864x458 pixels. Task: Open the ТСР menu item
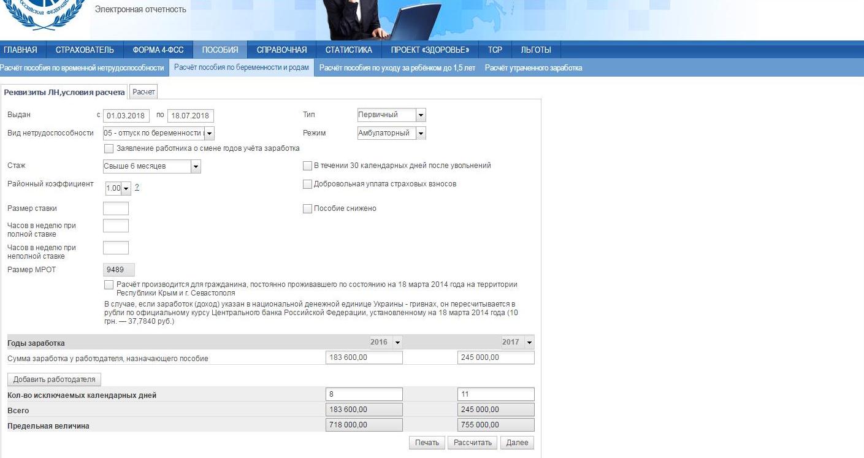[x=495, y=50]
